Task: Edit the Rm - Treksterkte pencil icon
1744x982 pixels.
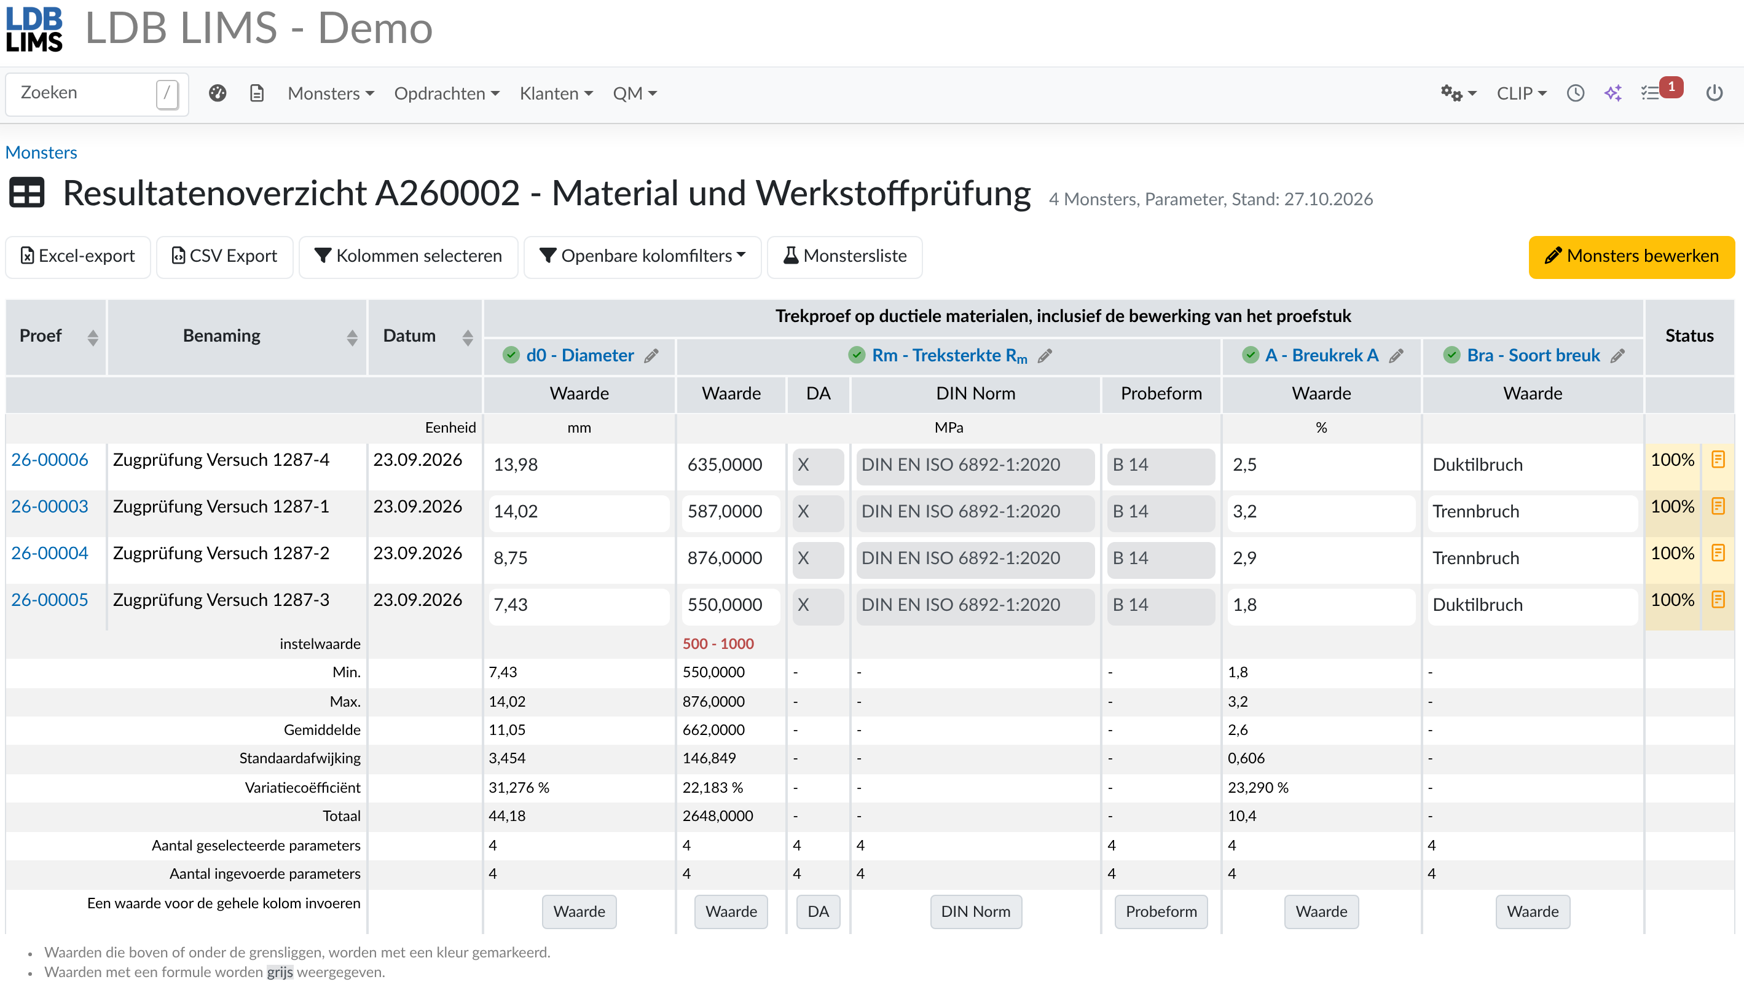Action: [1045, 356]
